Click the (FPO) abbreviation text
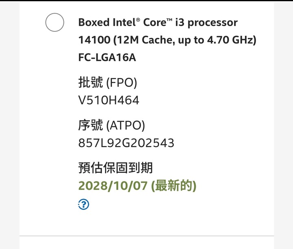 tap(122, 82)
